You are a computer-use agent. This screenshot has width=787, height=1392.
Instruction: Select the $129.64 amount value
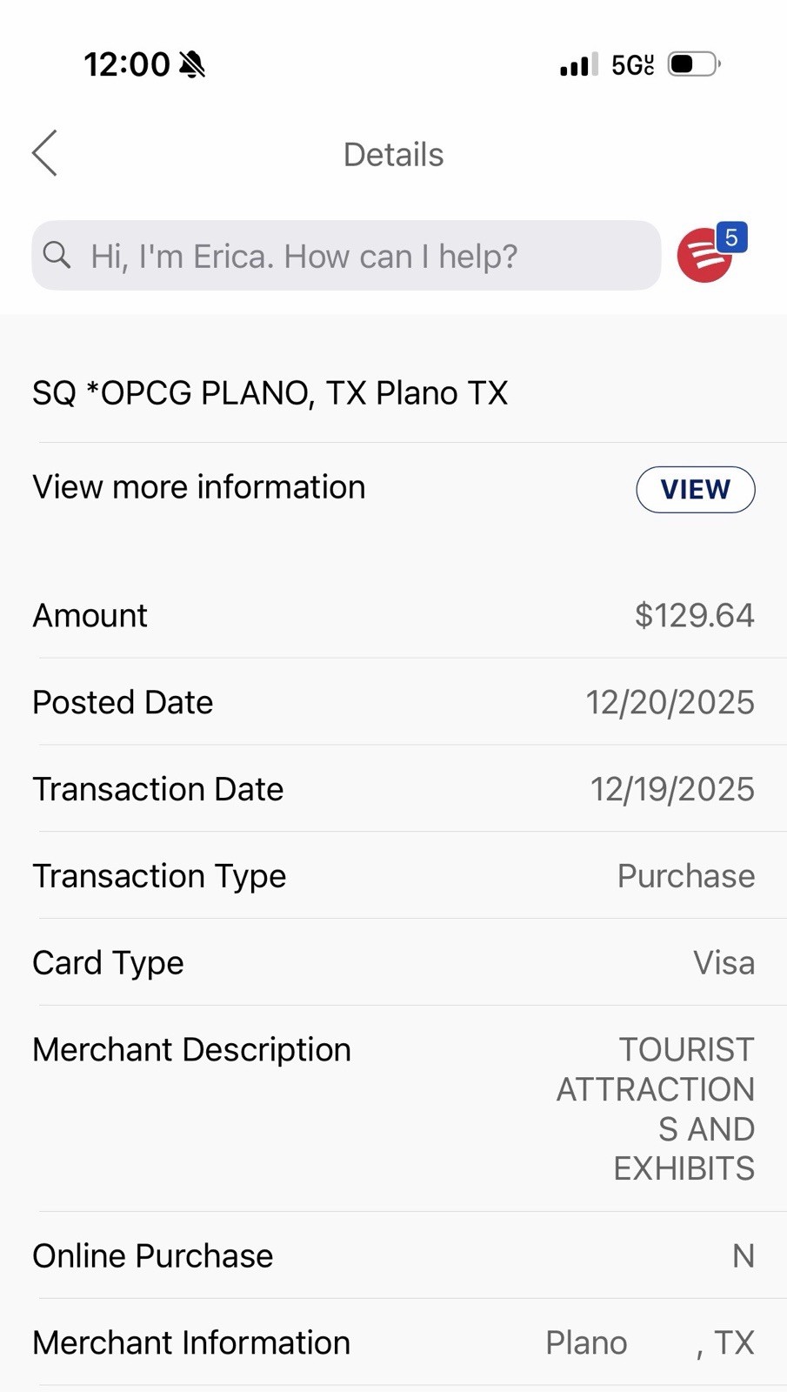[694, 616]
